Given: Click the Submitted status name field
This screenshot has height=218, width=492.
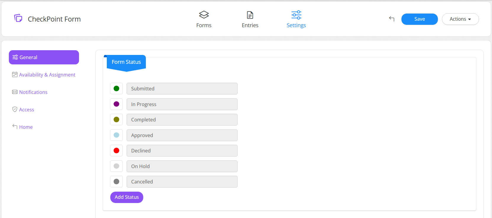Looking at the screenshot, I should 182,89.
